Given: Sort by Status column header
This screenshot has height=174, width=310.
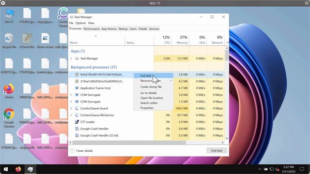Looking at the screenshot, I should click(139, 40).
